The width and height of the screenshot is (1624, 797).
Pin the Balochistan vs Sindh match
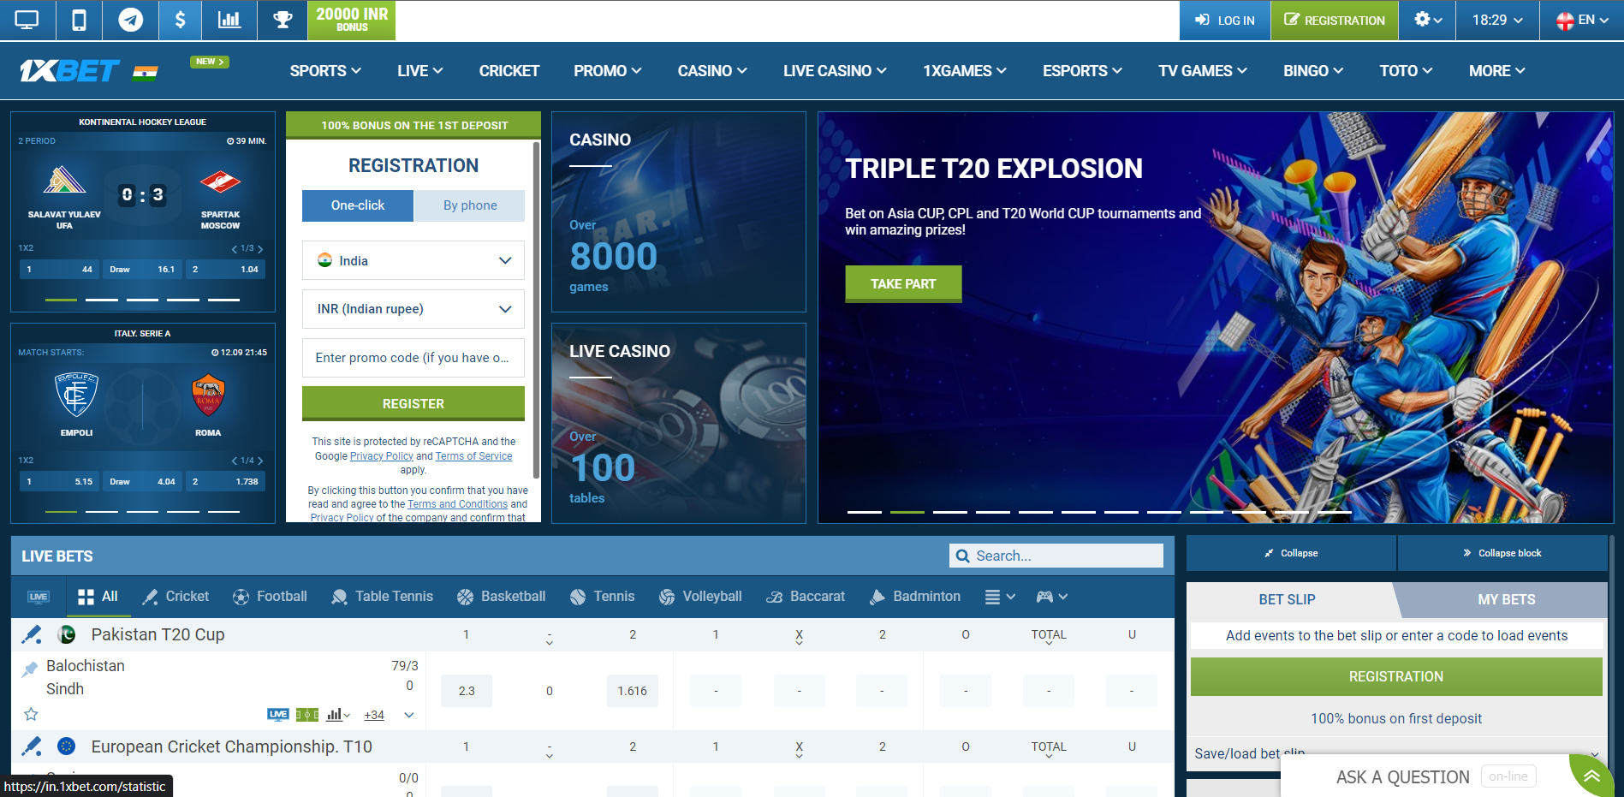pos(30,669)
